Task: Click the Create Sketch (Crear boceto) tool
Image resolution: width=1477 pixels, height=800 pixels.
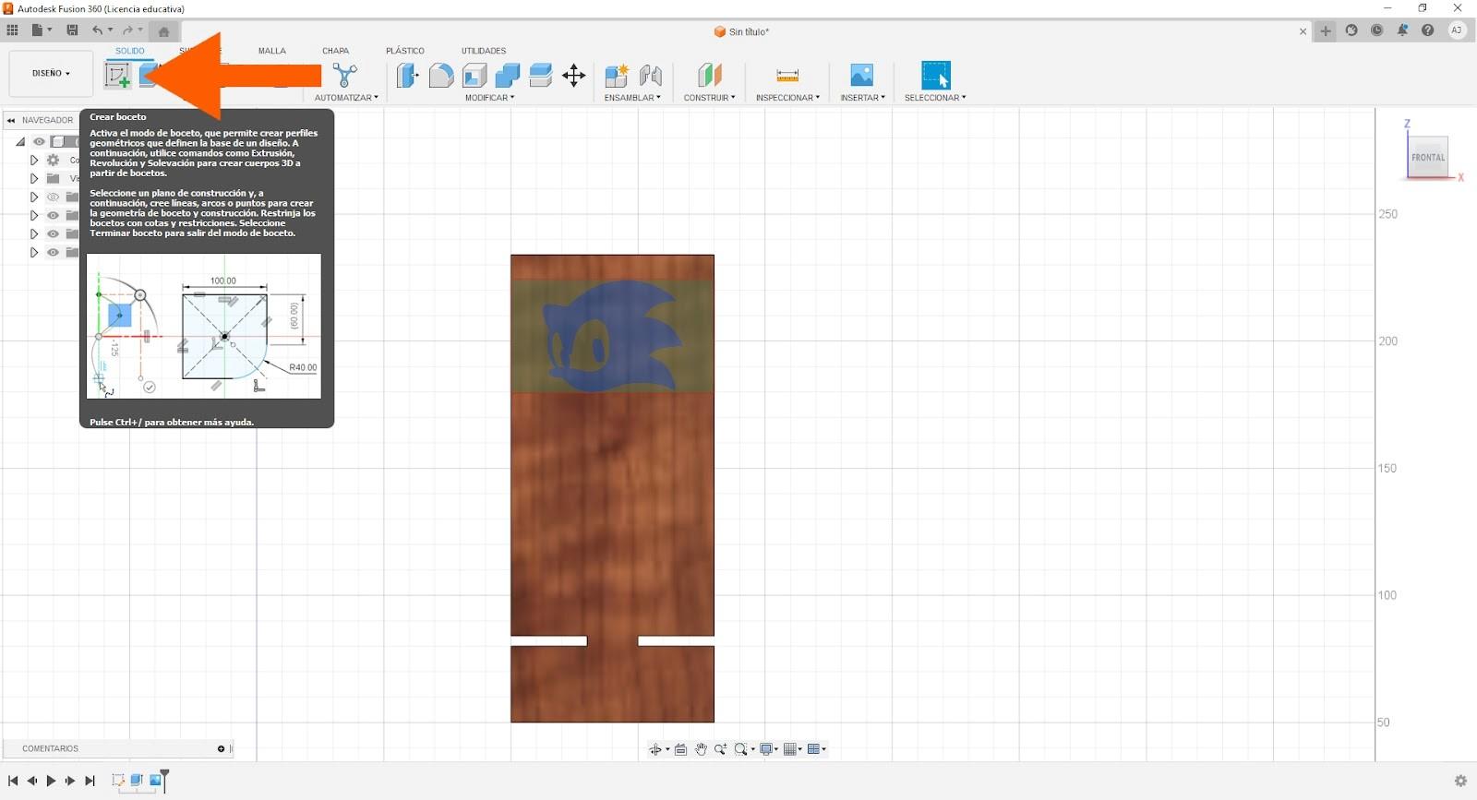Action: click(117, 76)
